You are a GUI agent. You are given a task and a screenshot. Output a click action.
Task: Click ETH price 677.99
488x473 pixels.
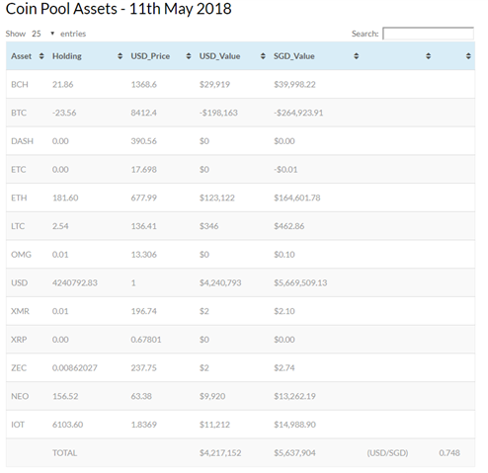144,197
